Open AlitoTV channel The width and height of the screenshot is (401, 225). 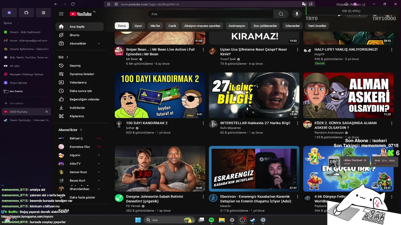80,164
